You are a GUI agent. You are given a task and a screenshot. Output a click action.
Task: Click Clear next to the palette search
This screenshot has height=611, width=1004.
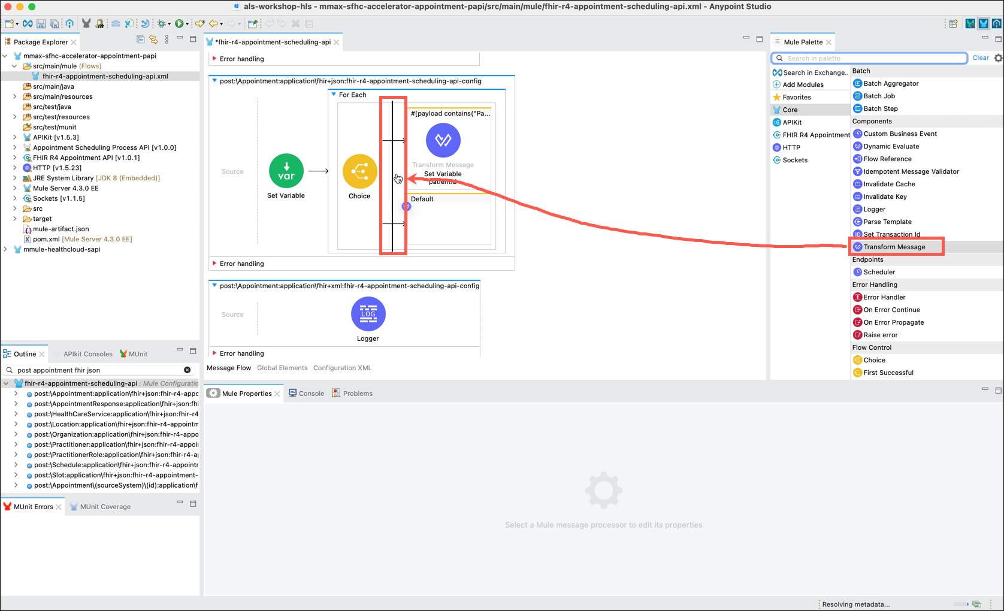(981, 58)
